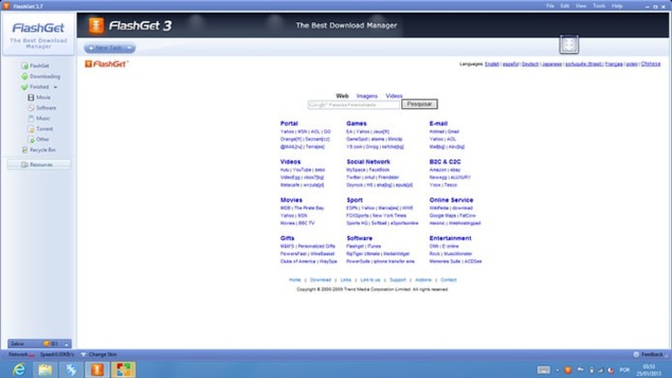Click the Google Maps link under Online Service
Screen dimensions: 672x378
(443, 216)
